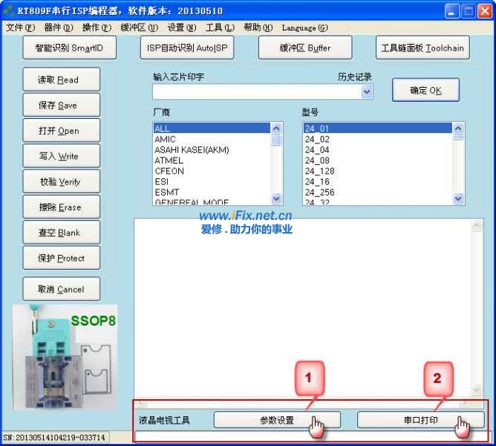Select 24_08 in the 型号 list
This screenshot has height=446, width=496.
[x=378, y=161]
